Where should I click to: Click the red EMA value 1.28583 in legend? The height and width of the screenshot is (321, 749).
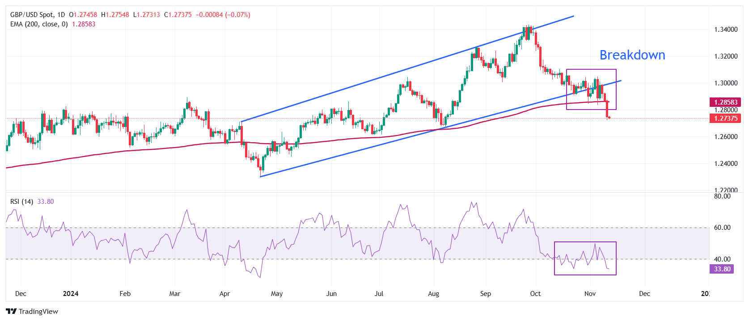(84, 24)
